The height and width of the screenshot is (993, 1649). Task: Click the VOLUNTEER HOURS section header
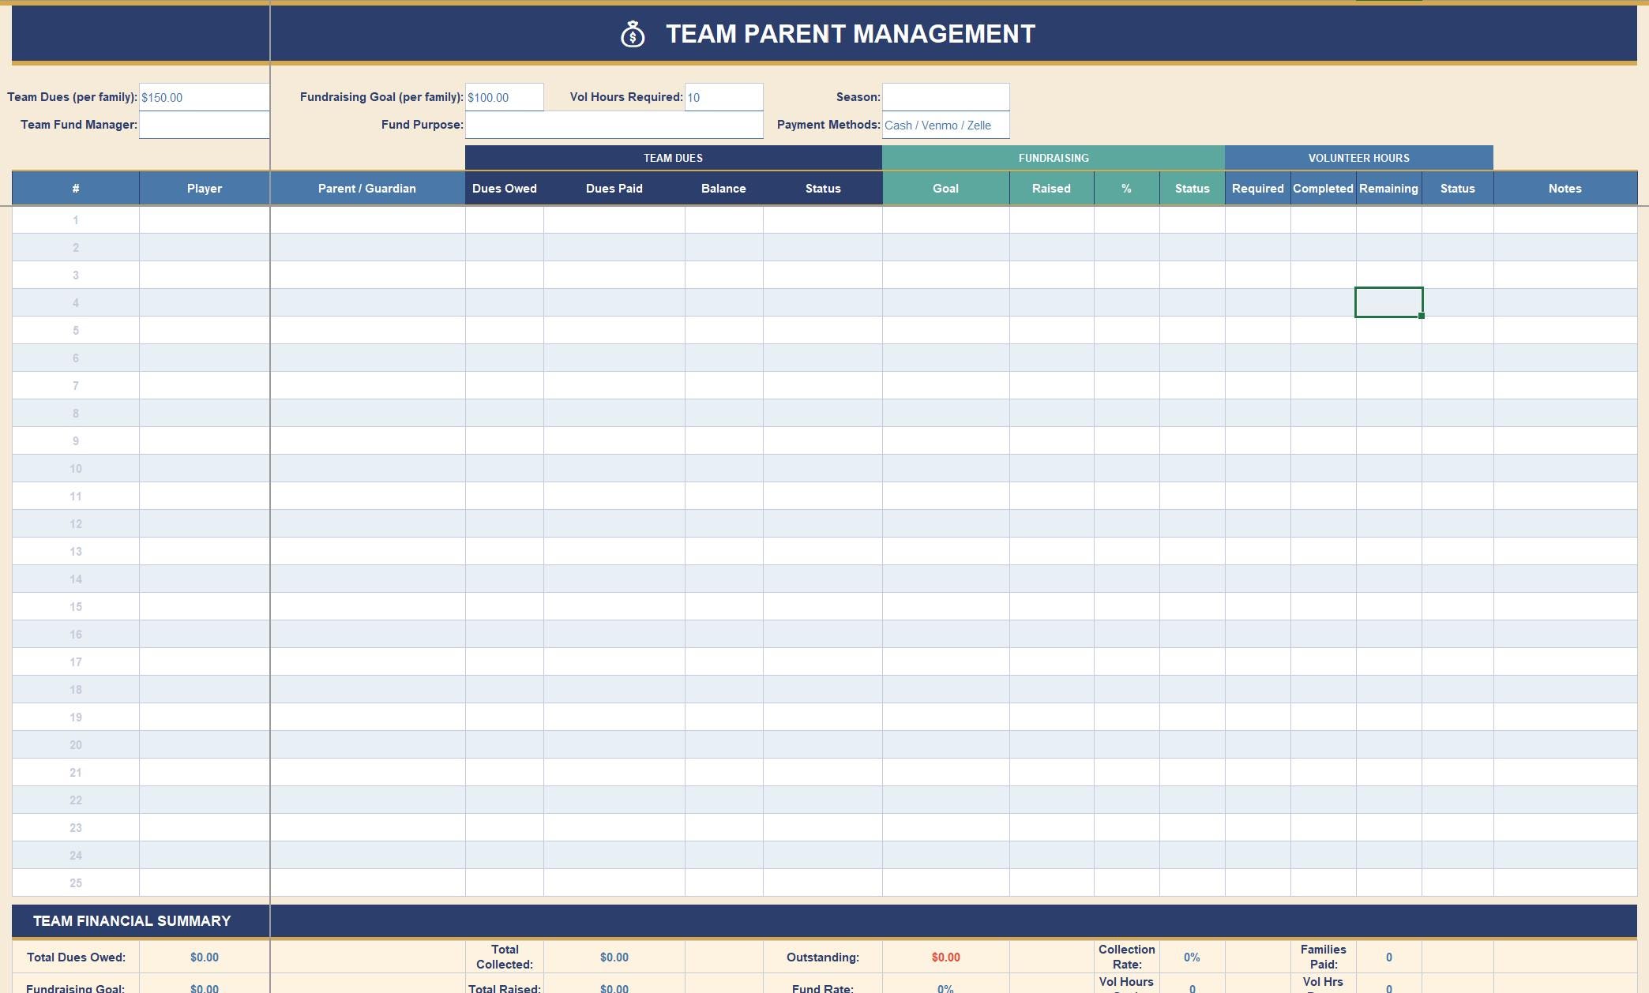pos(1359,158)
